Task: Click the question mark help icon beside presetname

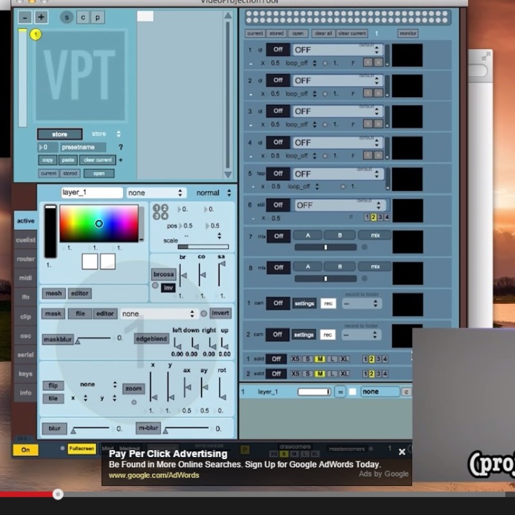Action: [x=120, y=147]
